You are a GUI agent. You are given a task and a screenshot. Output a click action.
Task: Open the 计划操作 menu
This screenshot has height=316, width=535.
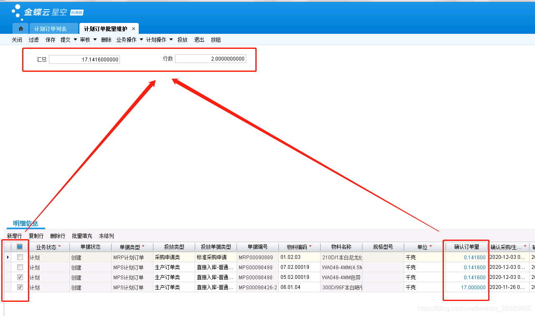tap(156, 40)
